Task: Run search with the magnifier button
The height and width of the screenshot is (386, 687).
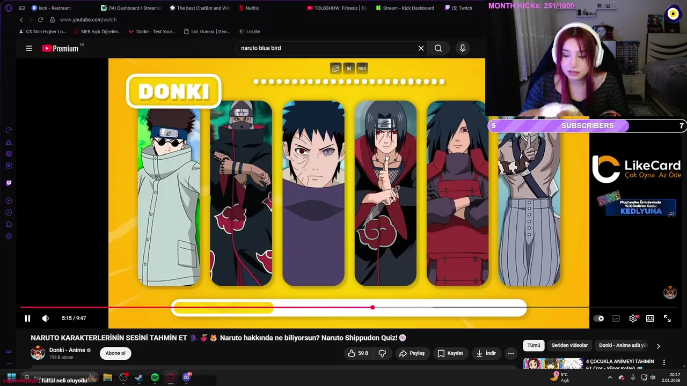Action: pyautogui.click(x=438, y=48)
